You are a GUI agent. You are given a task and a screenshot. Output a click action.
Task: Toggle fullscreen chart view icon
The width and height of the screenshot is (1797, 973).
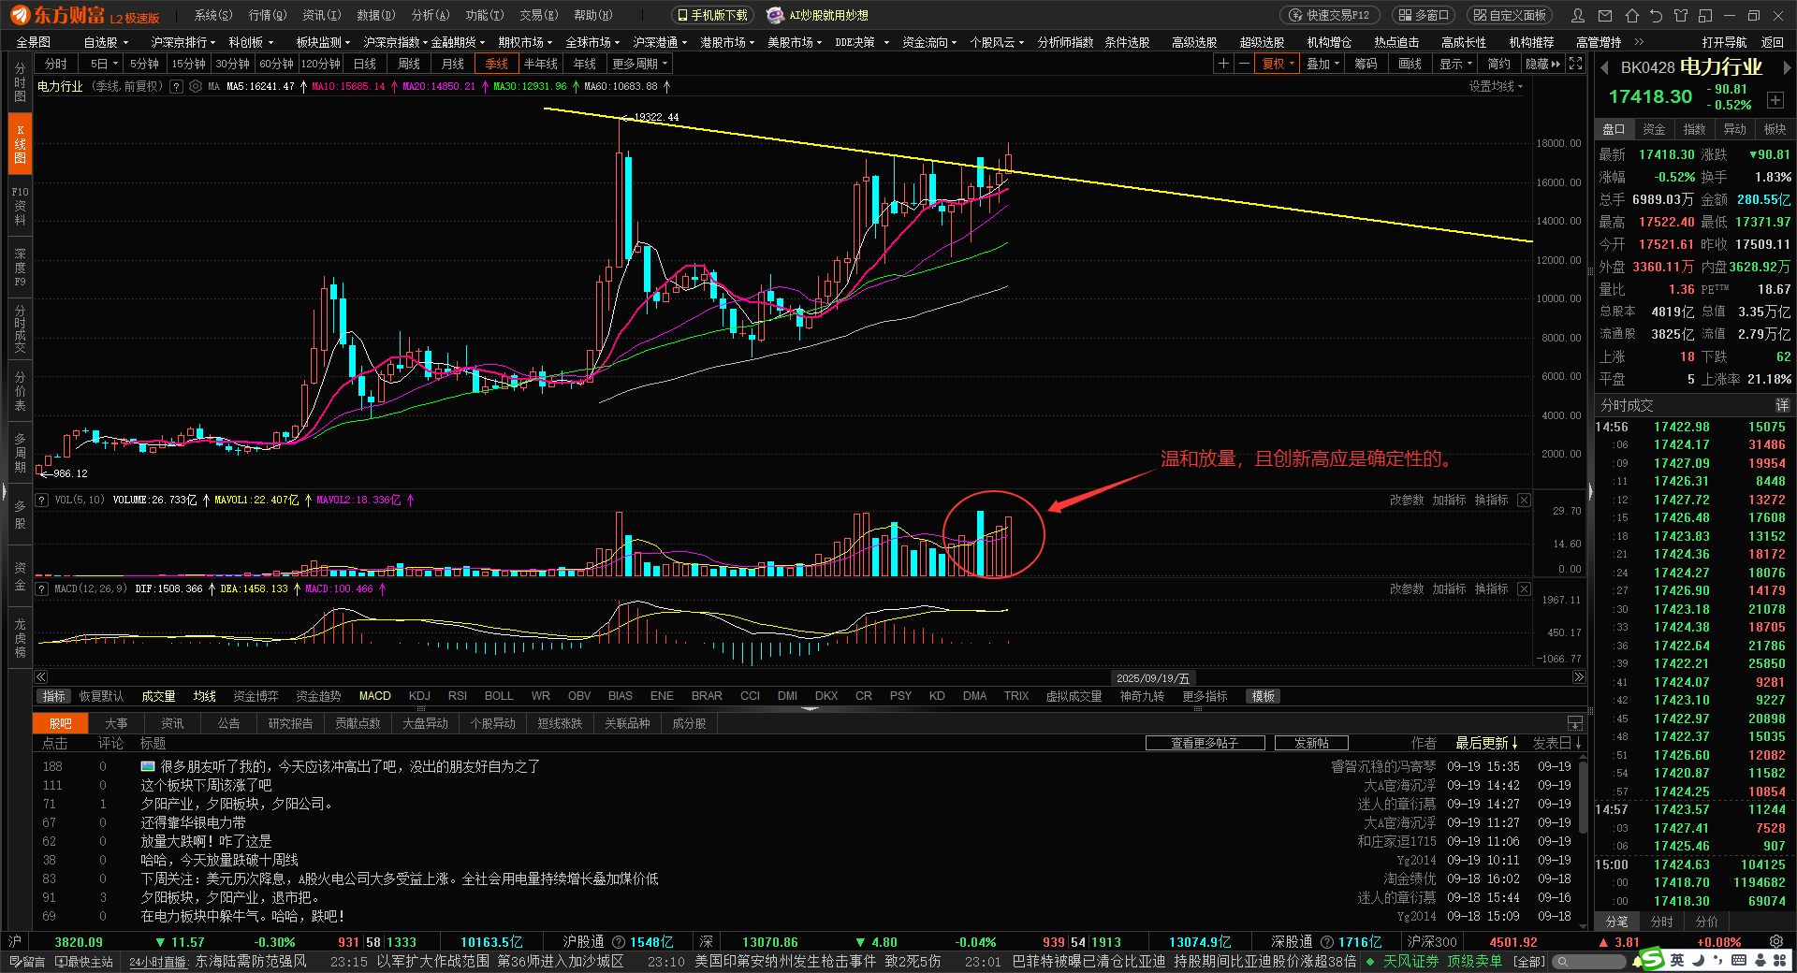point(1576,64)
